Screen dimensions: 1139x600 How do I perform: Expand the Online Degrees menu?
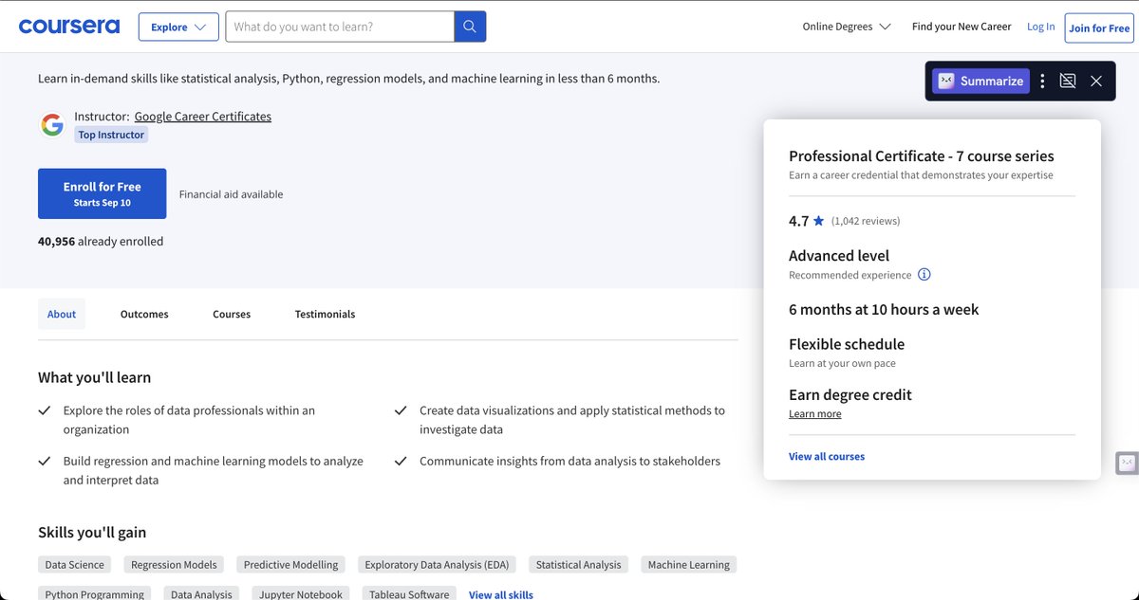847,27
